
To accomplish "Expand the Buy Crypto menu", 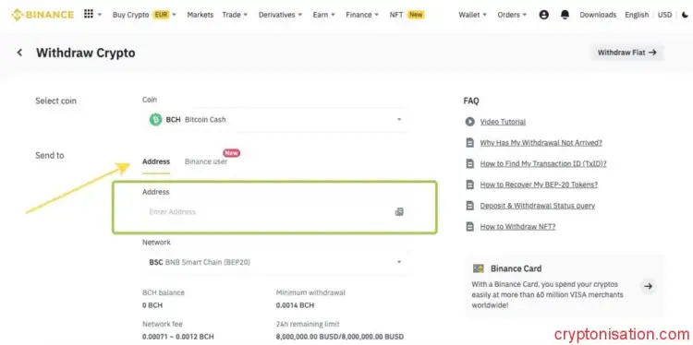I will click(144, 15).
